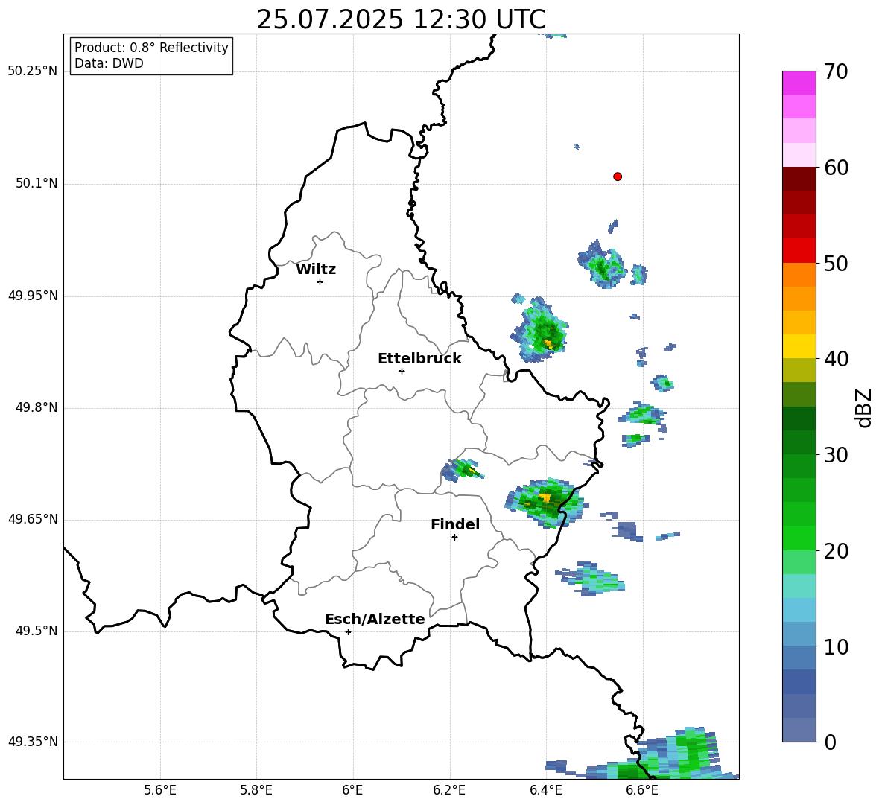Click the 49.65°N latitude label
882x805 pixels.
coord(33,518)
